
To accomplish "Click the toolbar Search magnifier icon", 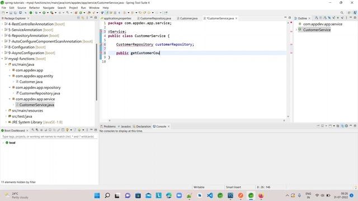I will tap(342, 13).
